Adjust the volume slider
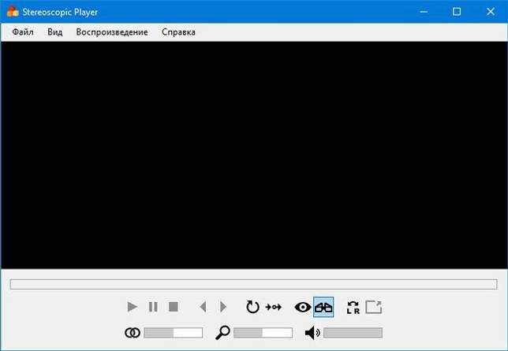Screen dimensions: 508x351 click(353, 333)
